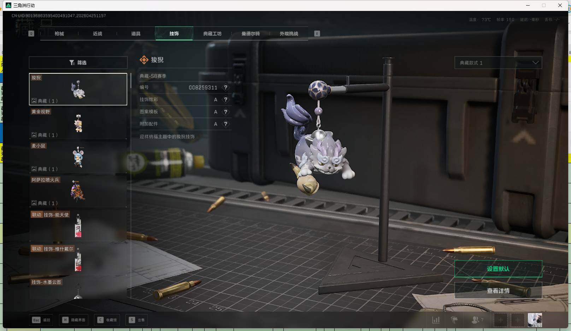Click the 查看详情 button
This screenshot has height=331, width=571.
[x=498, y=291]
